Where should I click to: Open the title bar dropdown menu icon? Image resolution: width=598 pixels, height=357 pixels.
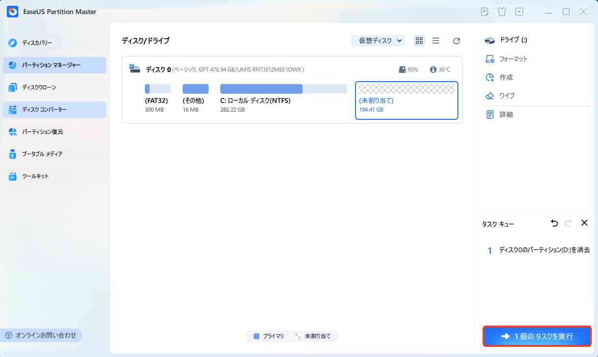click(519, 12)
